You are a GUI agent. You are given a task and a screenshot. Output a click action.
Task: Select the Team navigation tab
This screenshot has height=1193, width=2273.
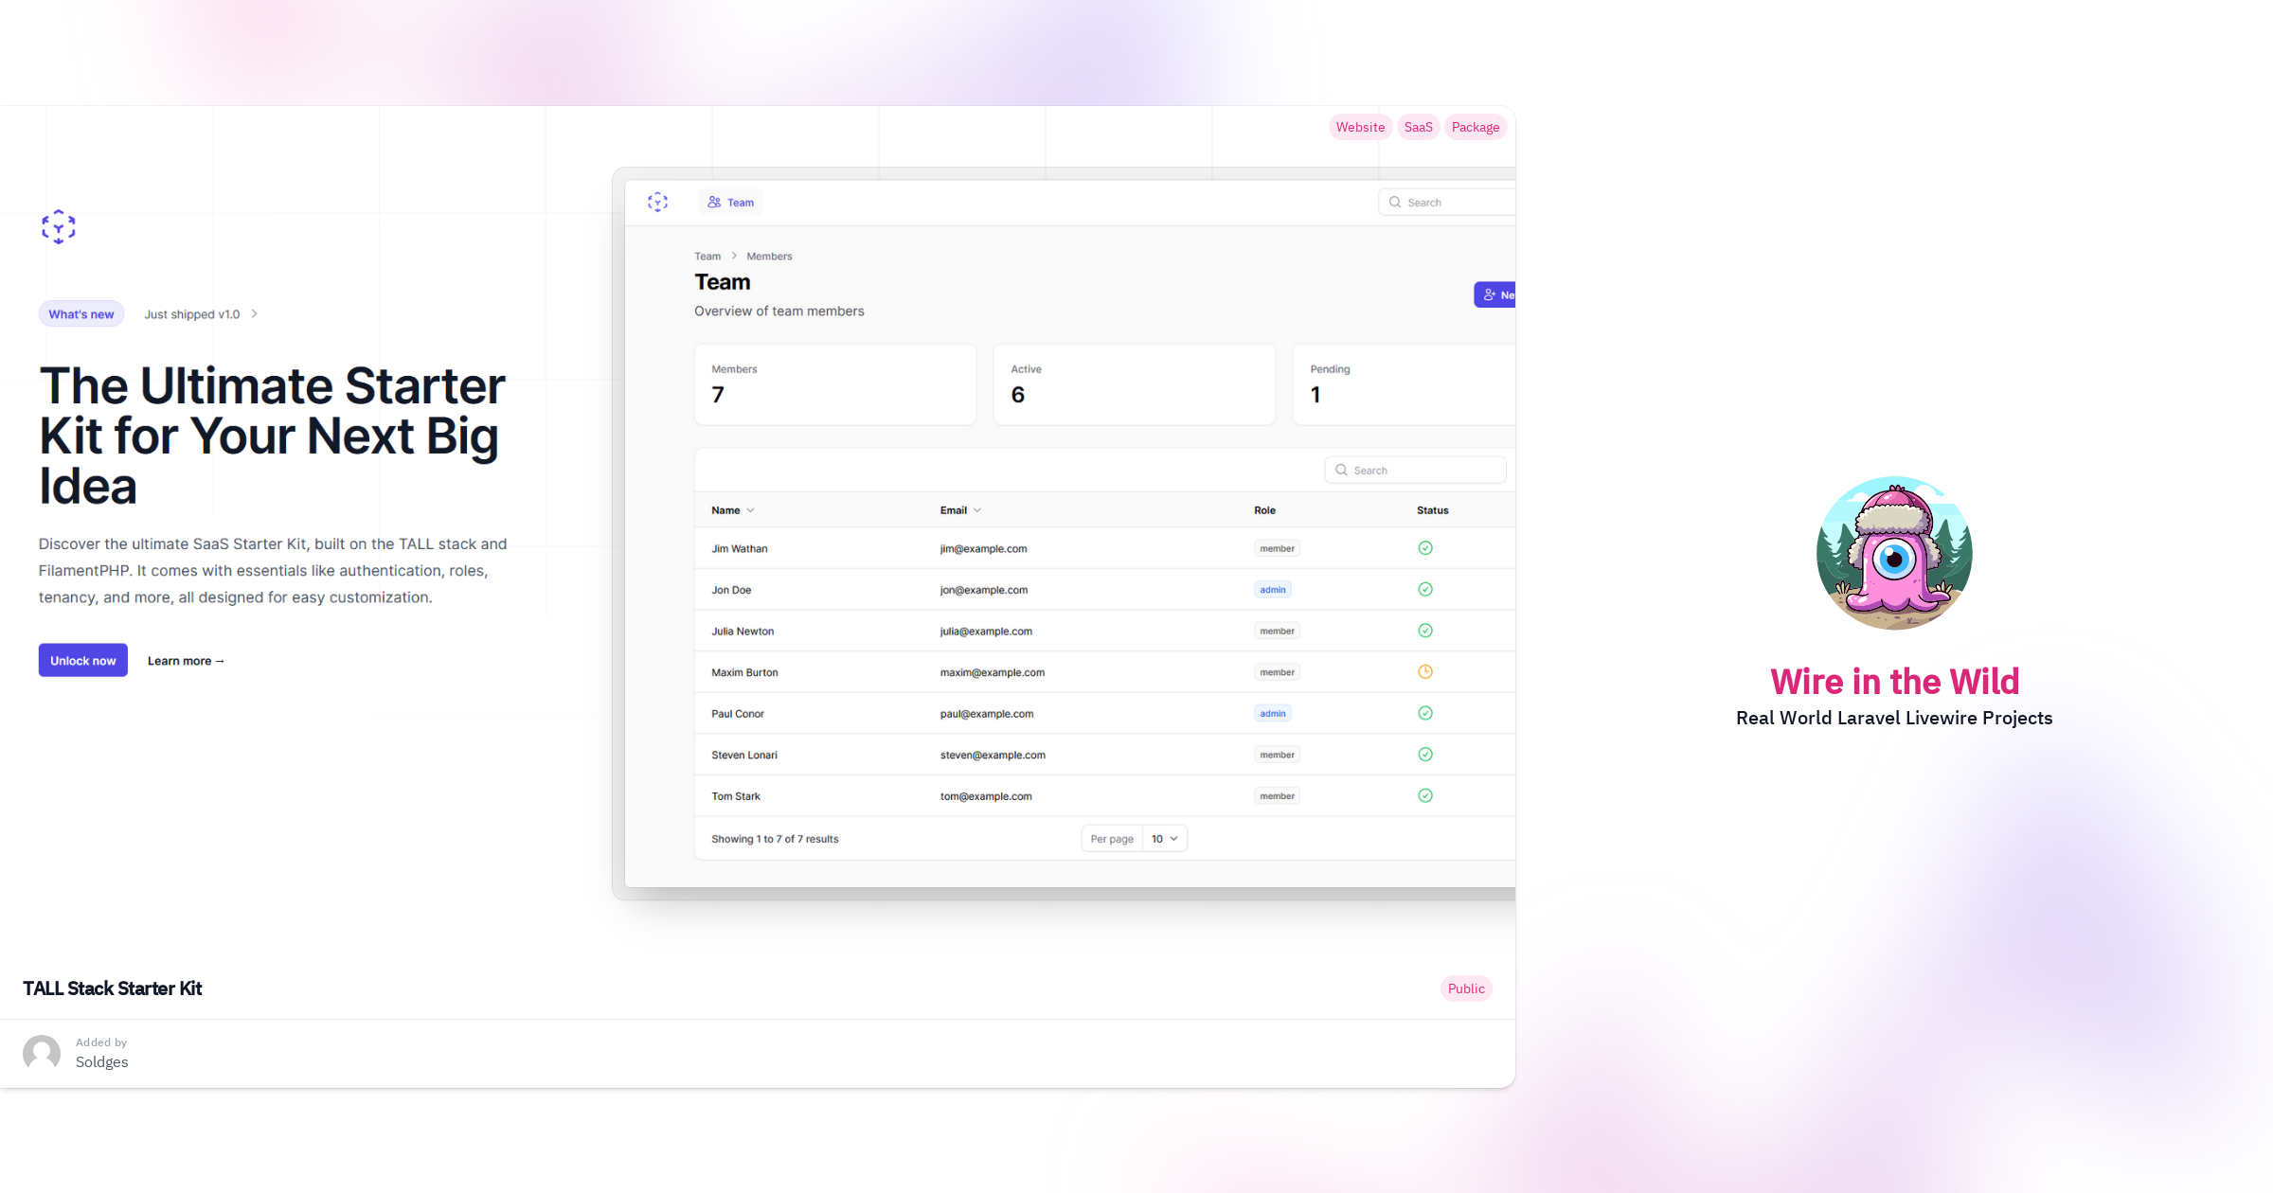(730, 203)
